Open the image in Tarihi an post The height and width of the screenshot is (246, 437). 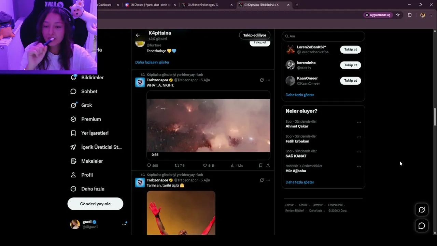[181, 213]
